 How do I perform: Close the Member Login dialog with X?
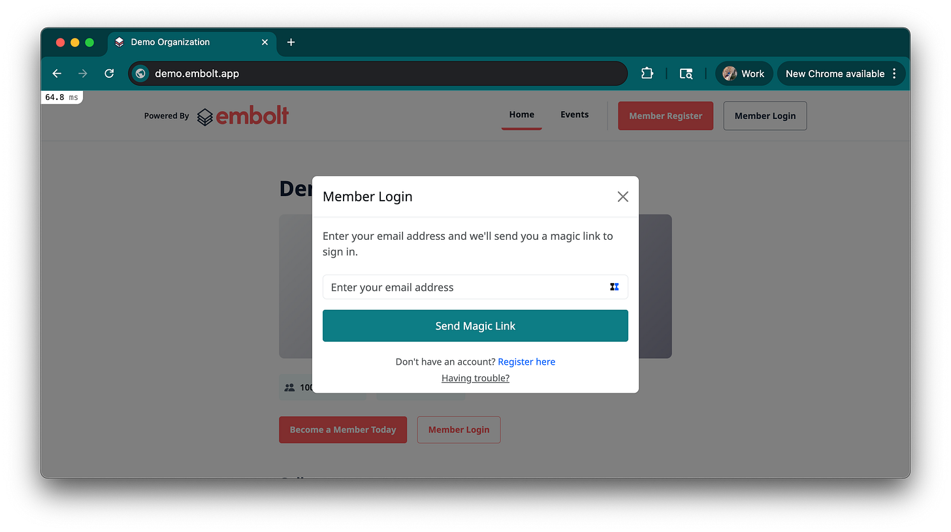click(x=622, y=197)
